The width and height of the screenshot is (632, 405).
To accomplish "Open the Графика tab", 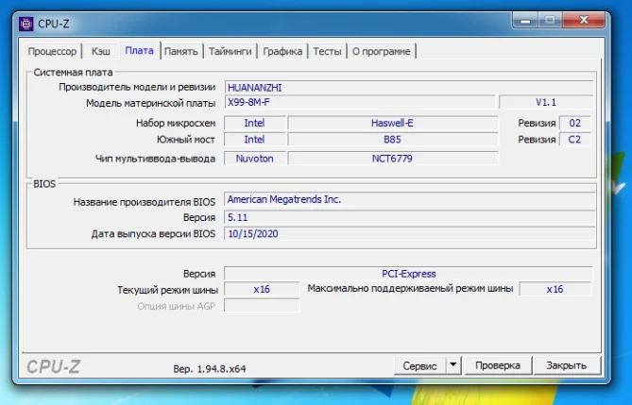I will [x=282, y=51].
